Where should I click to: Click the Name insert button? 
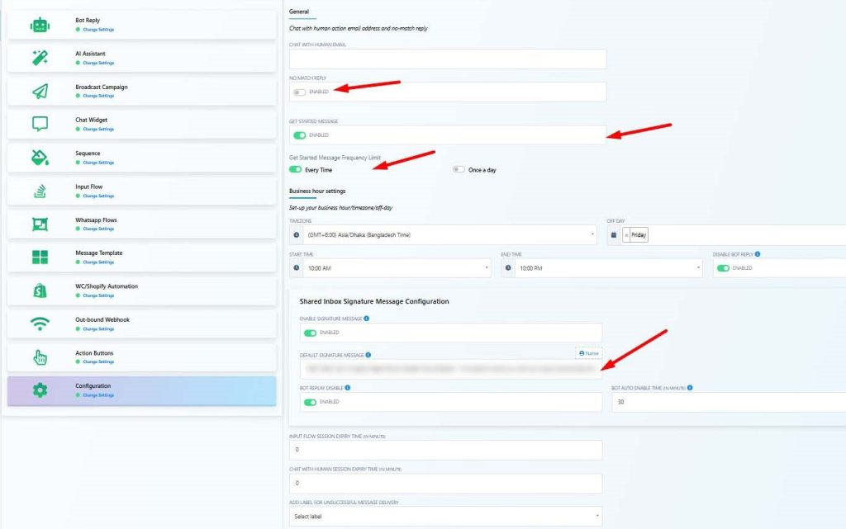(x=589, y=352)
